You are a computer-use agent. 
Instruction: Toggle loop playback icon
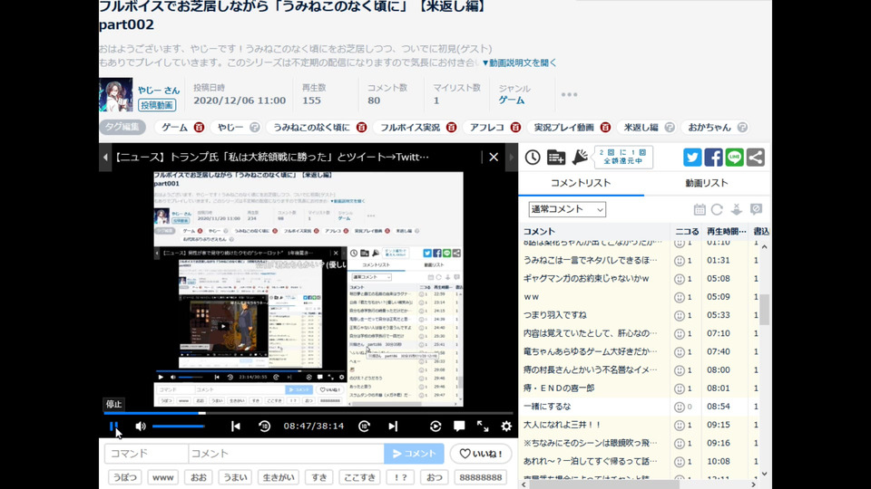435,426
